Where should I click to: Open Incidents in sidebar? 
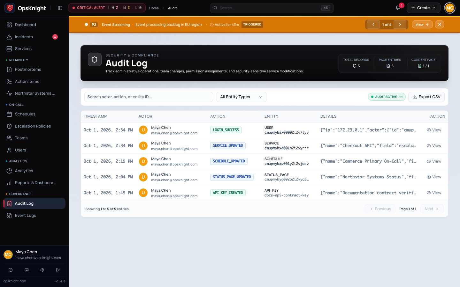click(x=34, y=37)
